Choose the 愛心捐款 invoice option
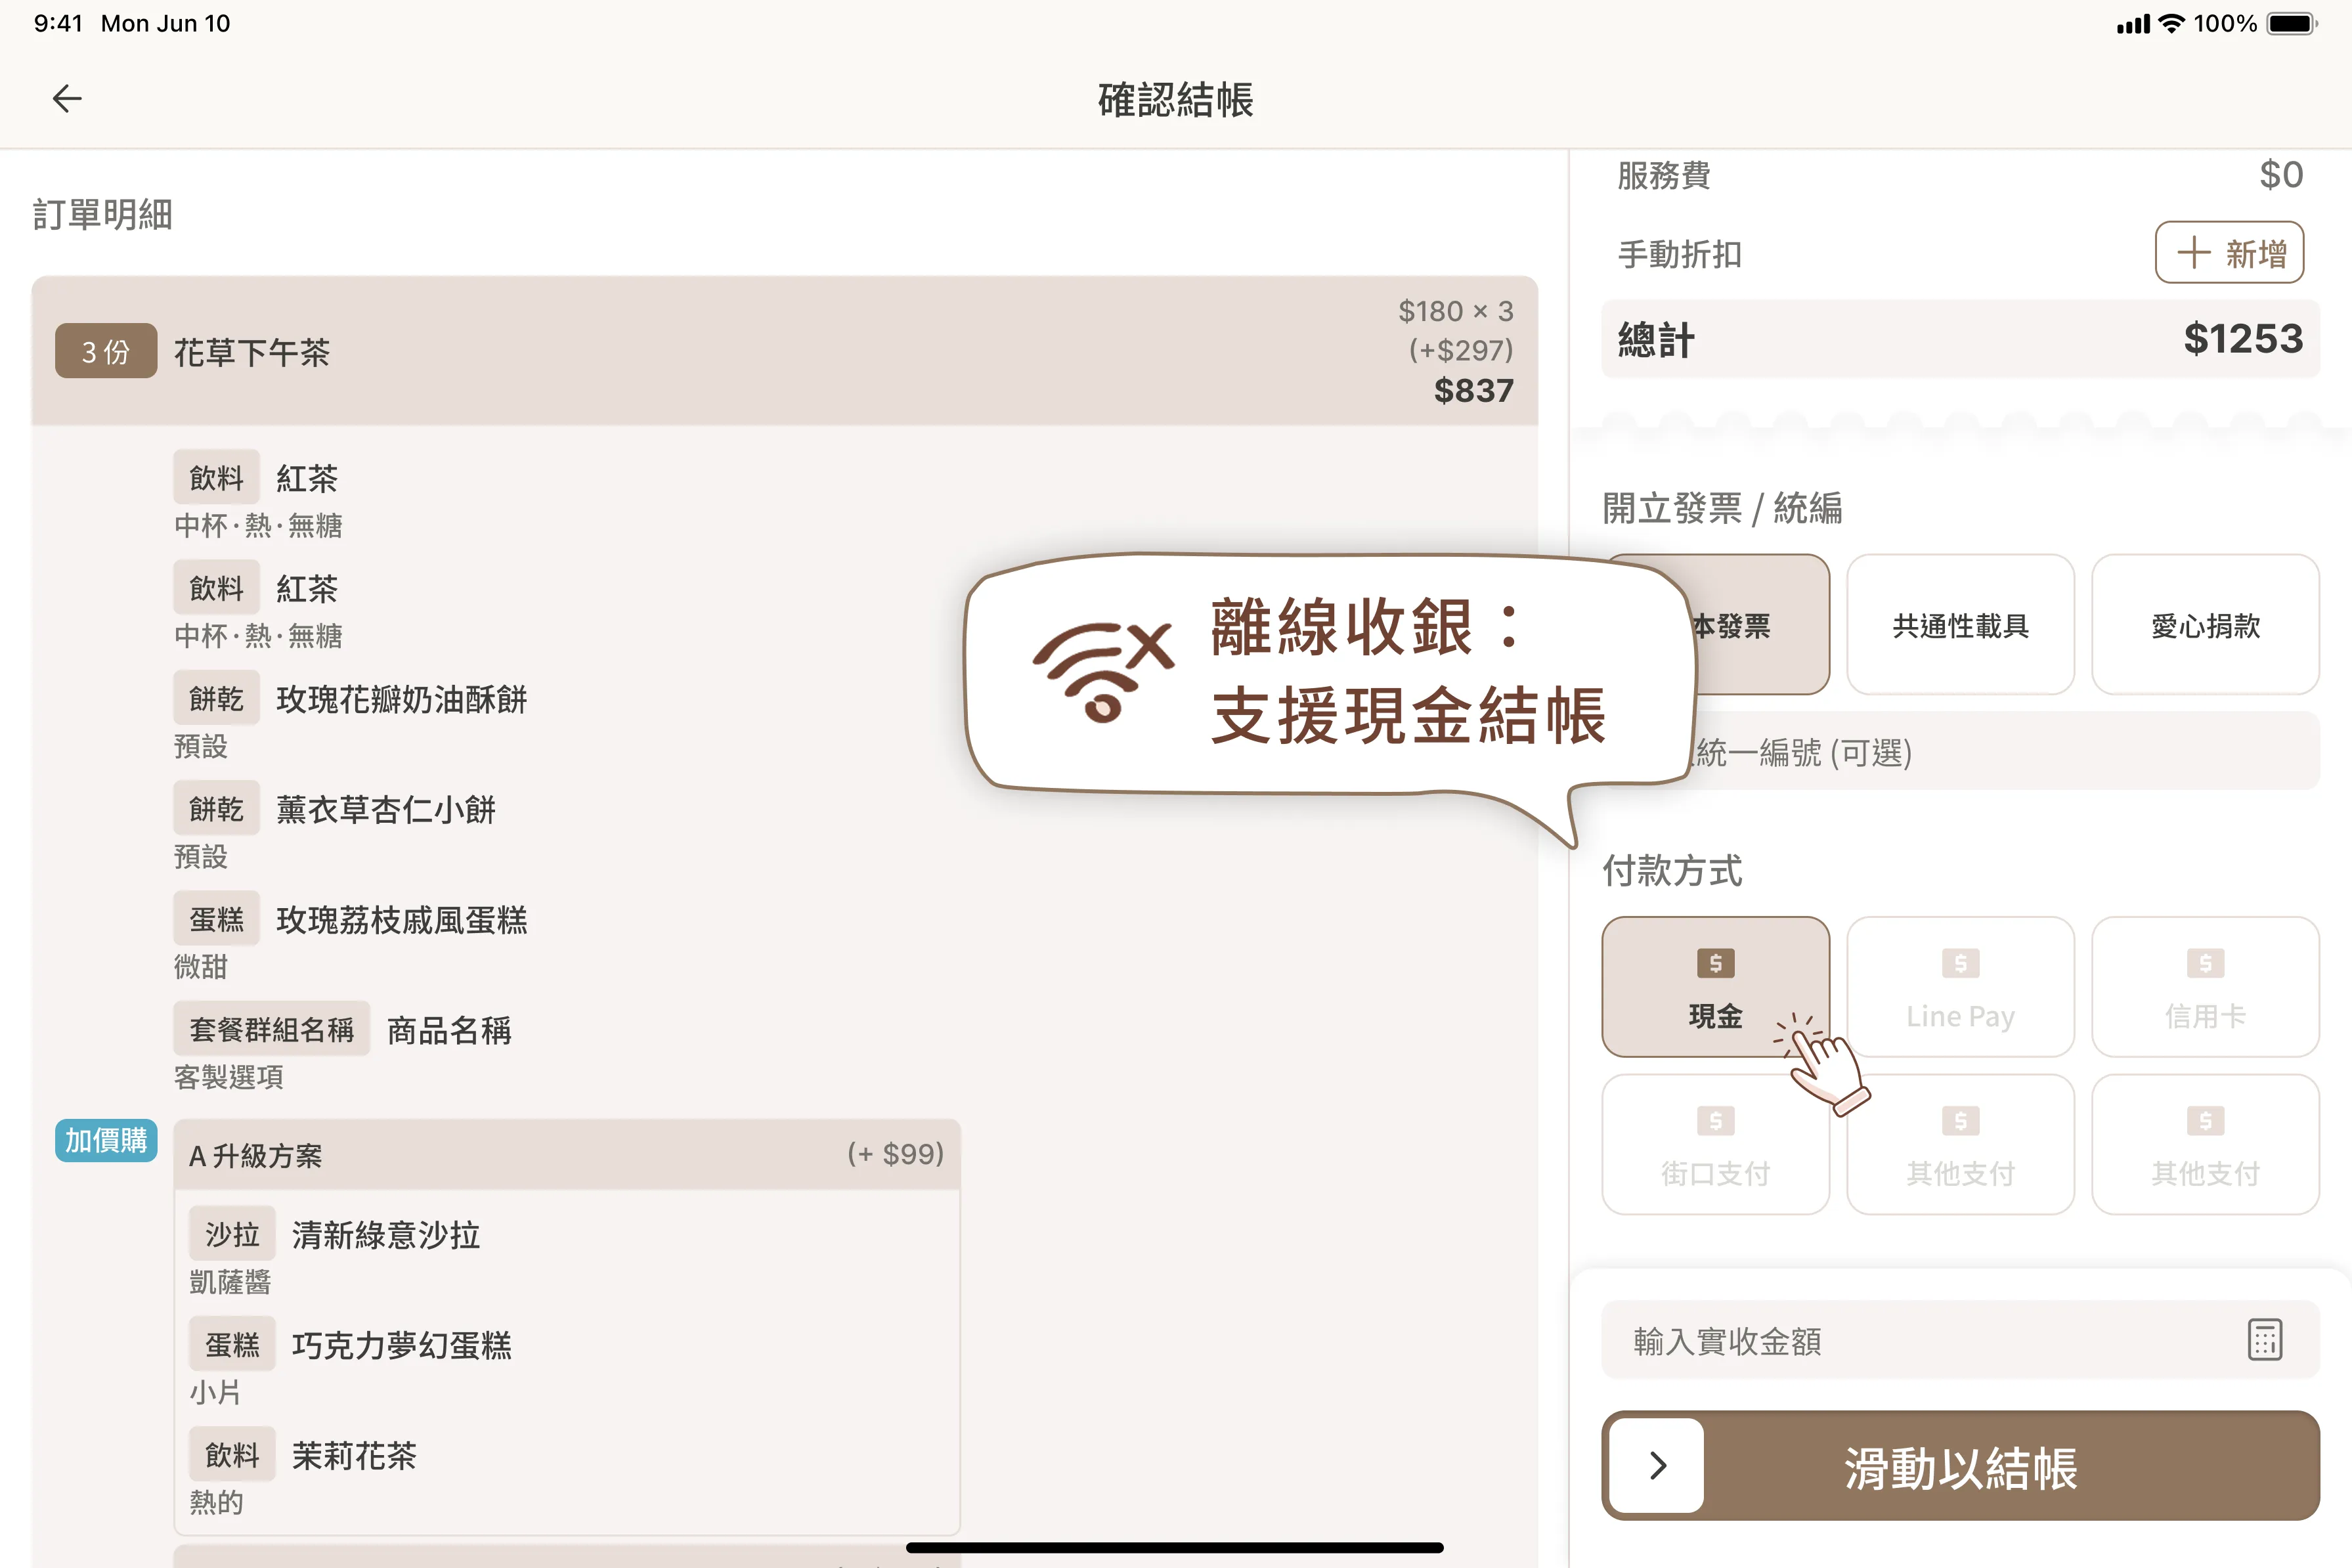Viewport: 2352px width, 1568px height. coord(2206,625)
